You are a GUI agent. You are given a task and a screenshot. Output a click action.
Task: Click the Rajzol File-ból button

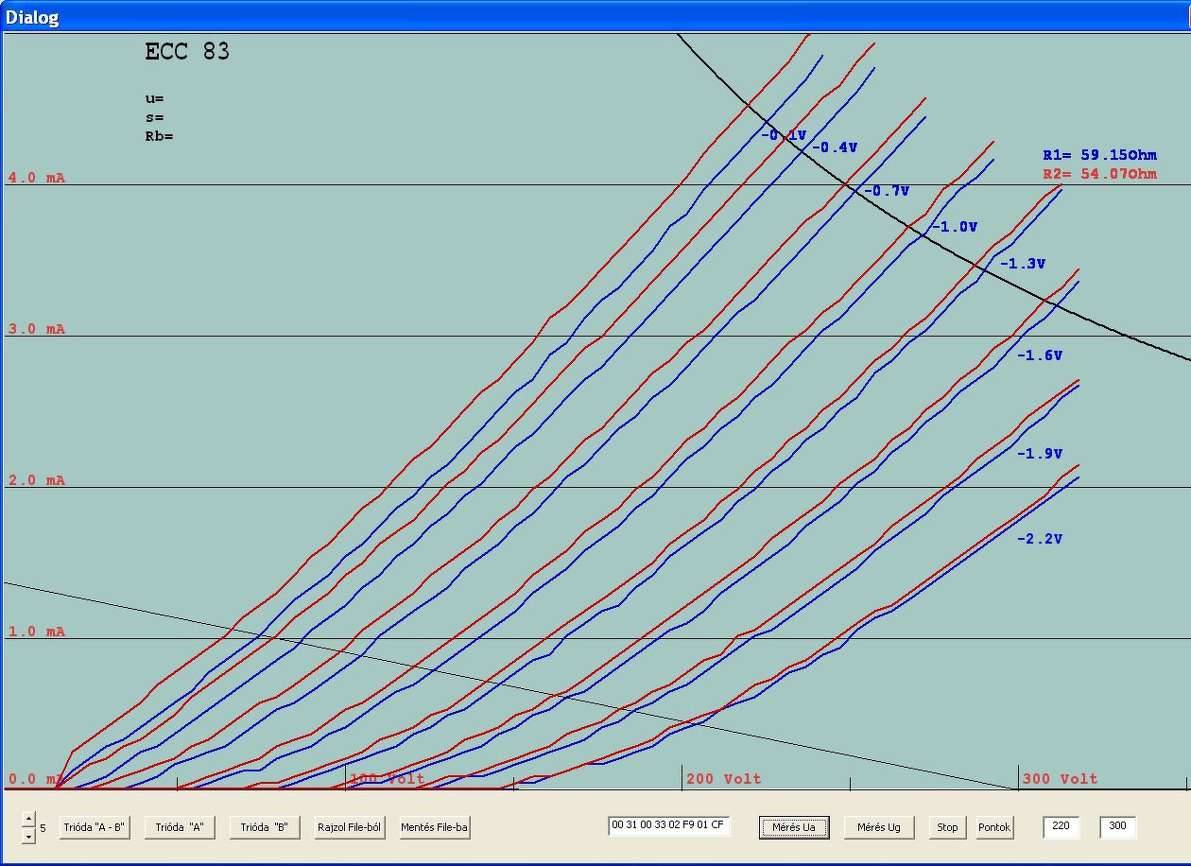pos(350,827)
